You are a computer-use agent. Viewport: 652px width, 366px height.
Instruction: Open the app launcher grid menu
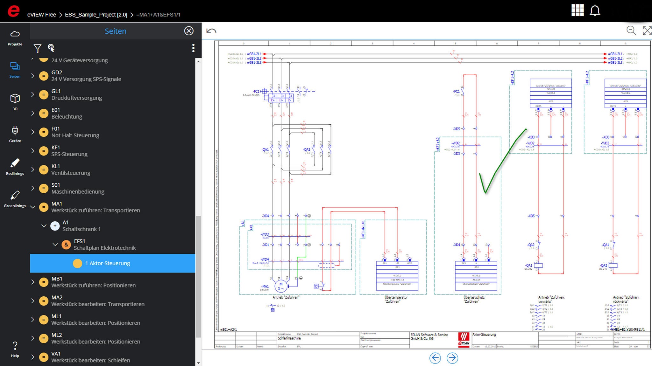pyautogui.click(x=577, y=10)
